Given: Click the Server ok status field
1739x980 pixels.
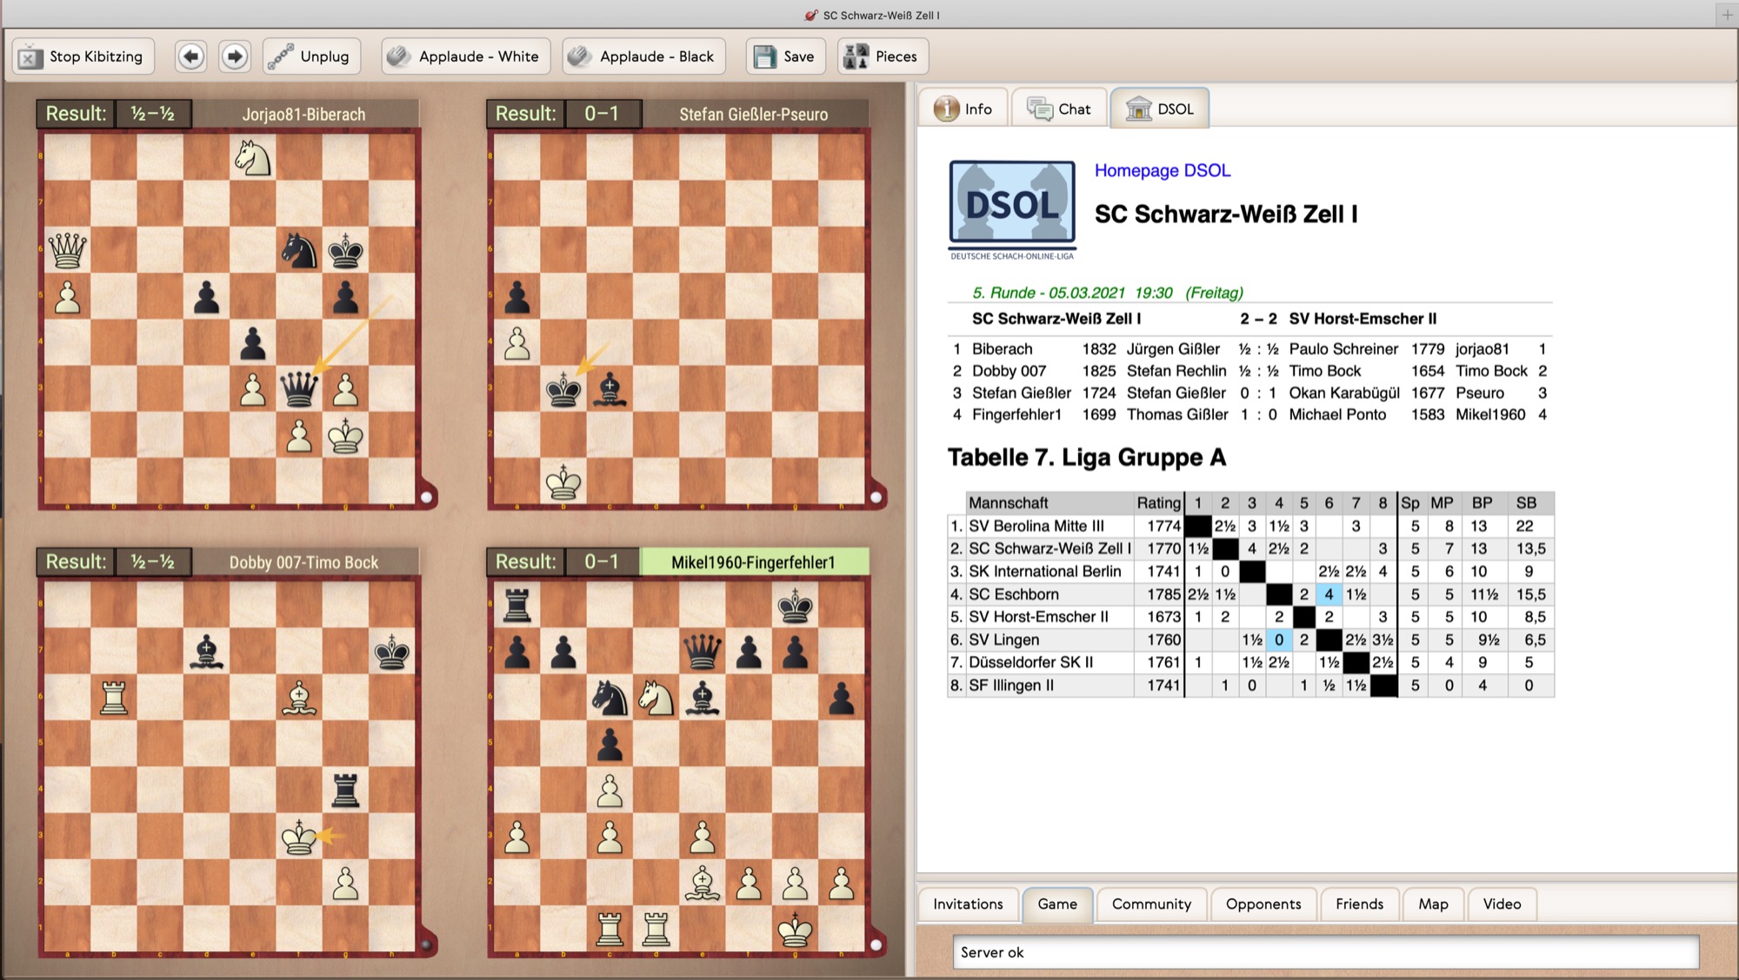Looking at the screenshot, I should [1324, 952].
